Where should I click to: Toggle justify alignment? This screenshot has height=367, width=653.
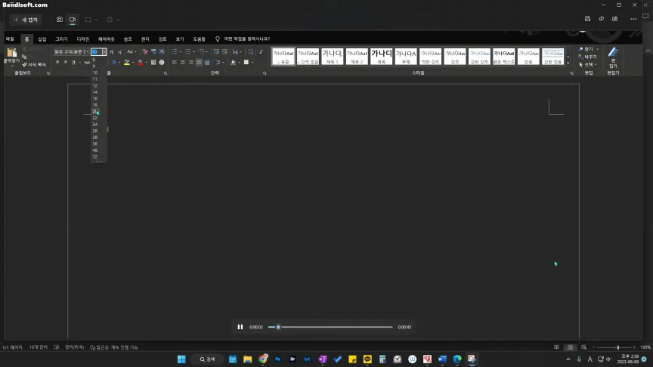(x=199, y=63)
